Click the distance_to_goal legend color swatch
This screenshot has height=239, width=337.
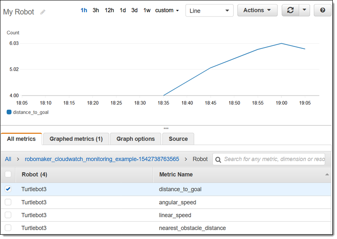[9, 112]
